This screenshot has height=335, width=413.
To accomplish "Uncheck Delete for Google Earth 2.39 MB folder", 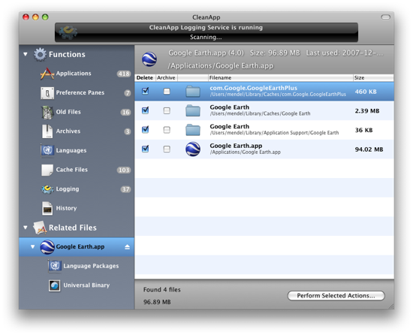I will click(145, 110).
